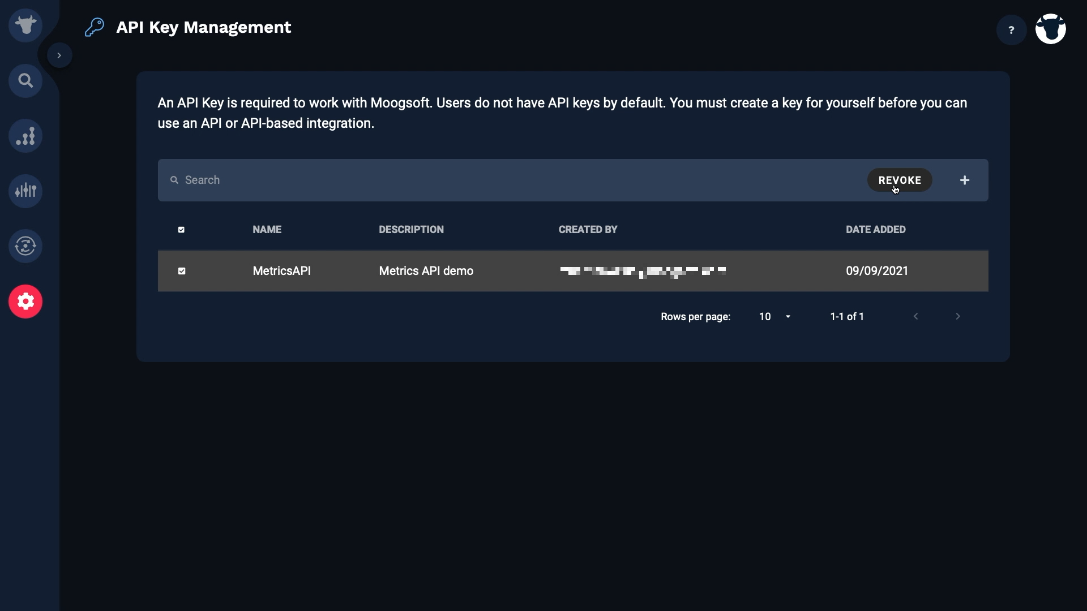Click the plus icon to add key
The height and width of the screenshot is (611, 1087).
pos(965,180)
